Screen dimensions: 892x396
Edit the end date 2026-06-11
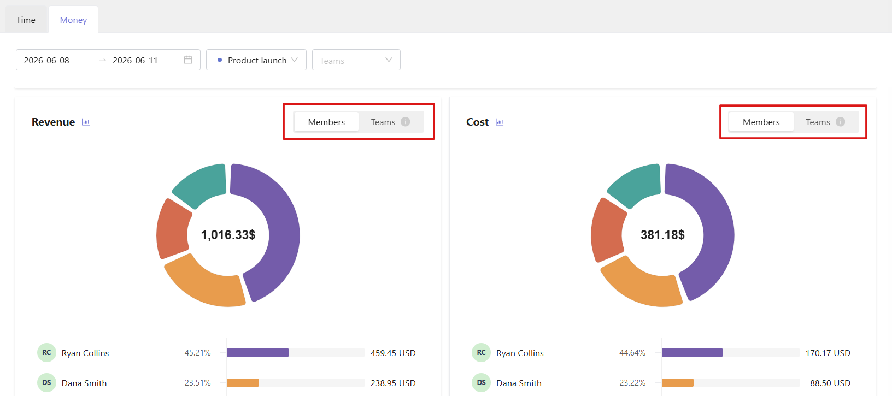click(x=135, y=60)
